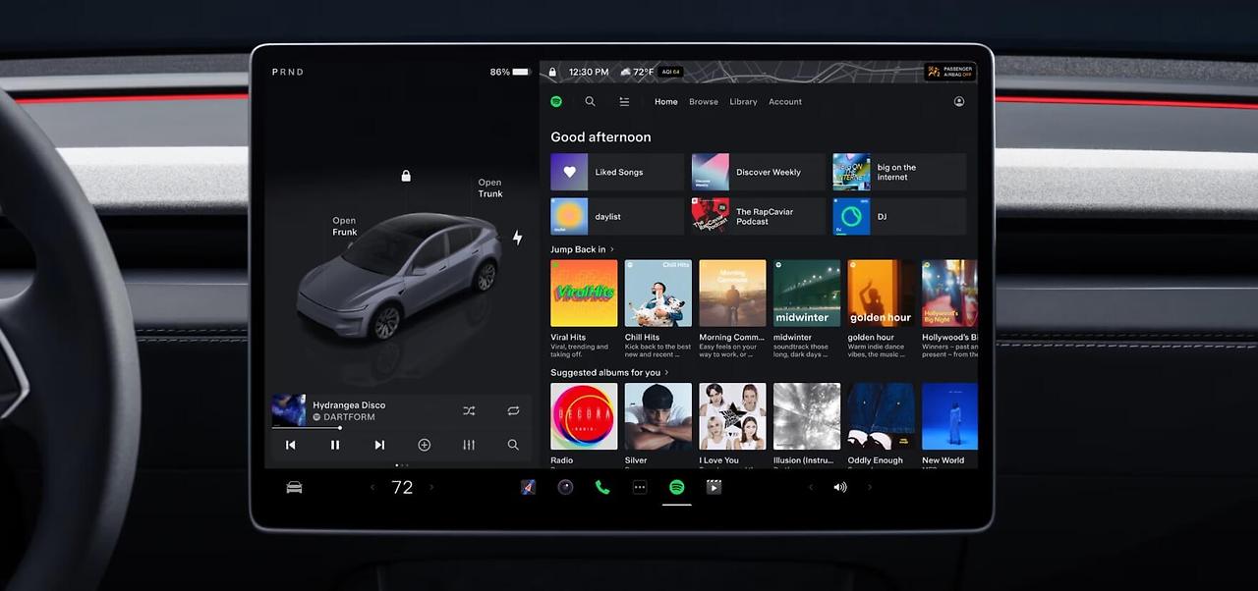1258x591 pixels.
Task: Open the Liked Songs playlist tile
Action: pyautogui.click(x=617, y=172)
